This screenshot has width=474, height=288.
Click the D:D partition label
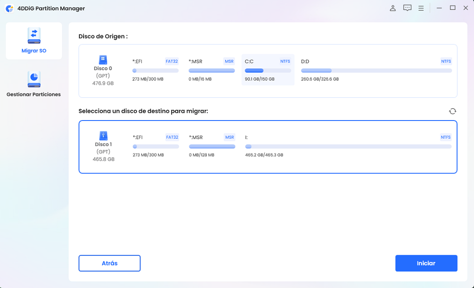click(305, 62)
